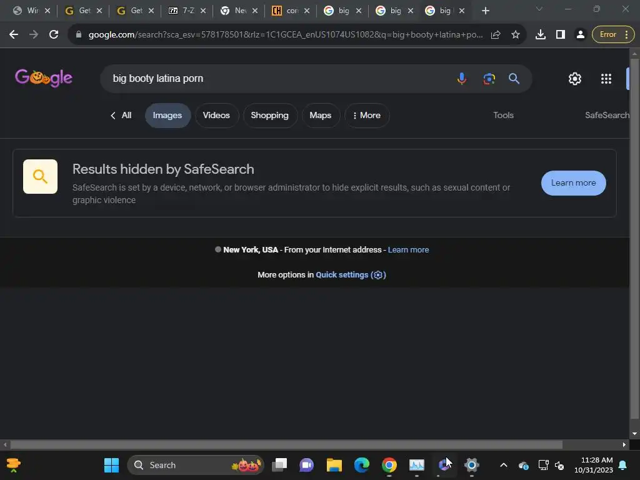Open the Settings gear on taskbar
The image size is (640, 480).
(x=471, y=465)
